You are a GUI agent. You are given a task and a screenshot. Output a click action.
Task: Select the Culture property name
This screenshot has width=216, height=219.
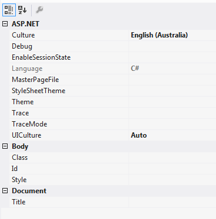[23, 35]
